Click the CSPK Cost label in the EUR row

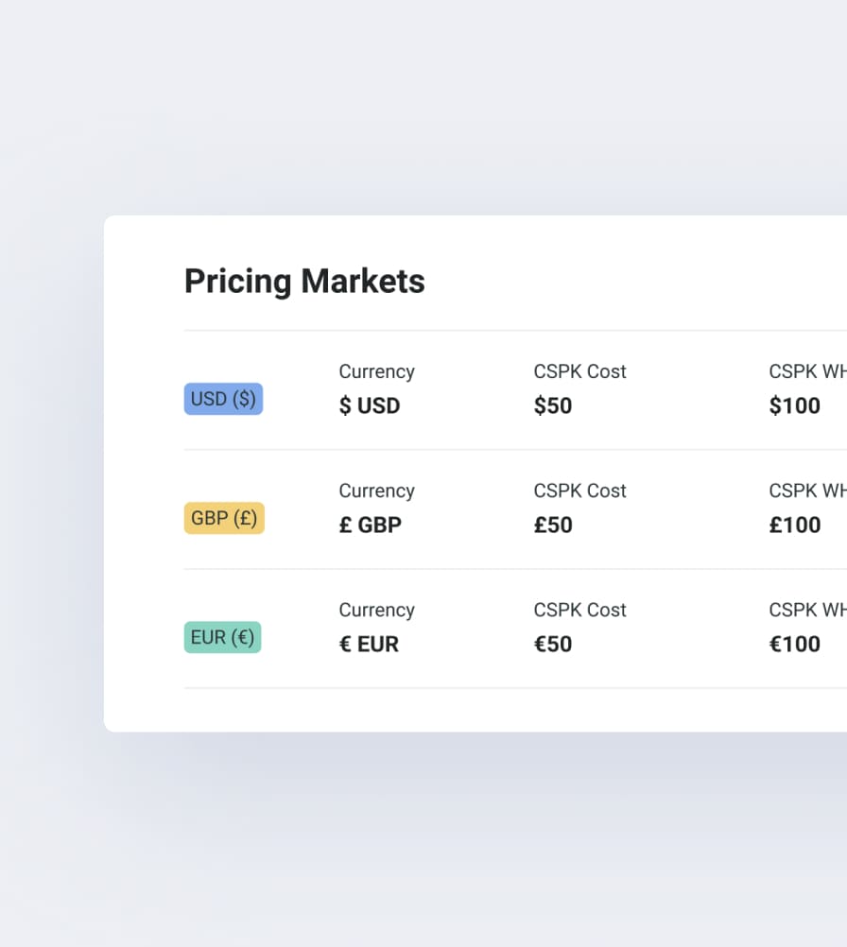click(579, 610)
